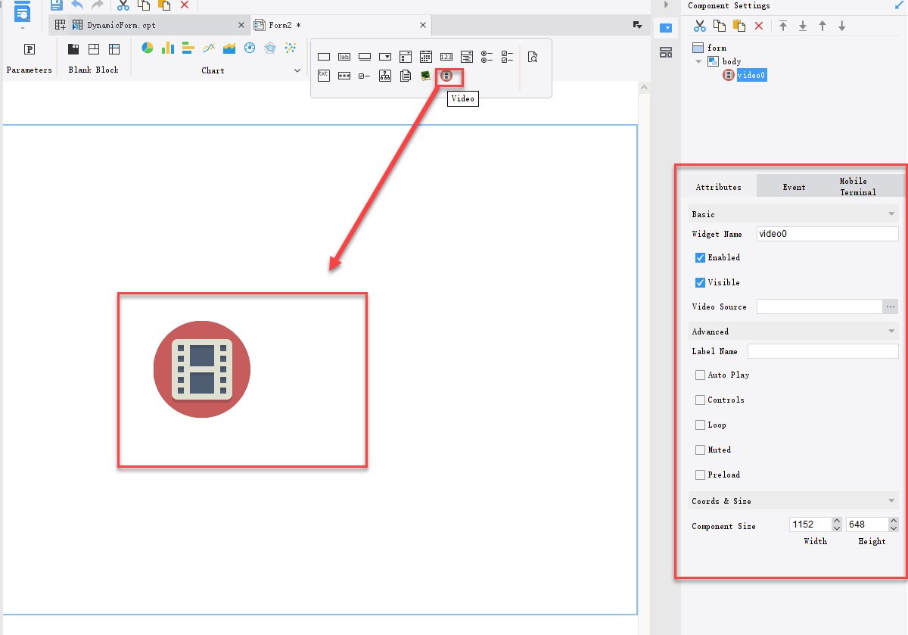Image resolution: width=908 pixels, height=635 pixels.
Task: Increase the component Width stepper
Action: click(836, 521)
